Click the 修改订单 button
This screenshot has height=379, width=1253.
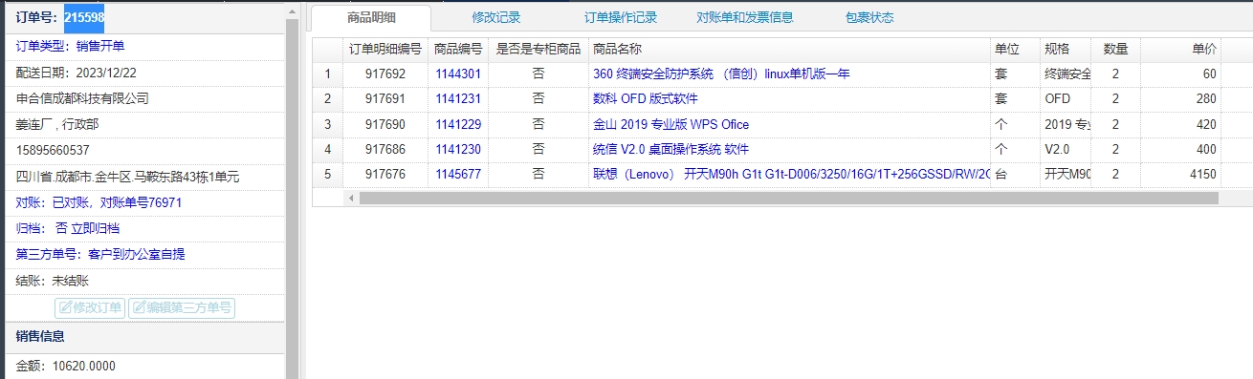[x=90, y=307]
